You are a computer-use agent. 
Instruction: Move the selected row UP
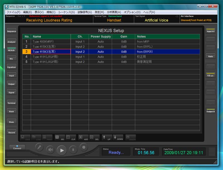point(107,138)
